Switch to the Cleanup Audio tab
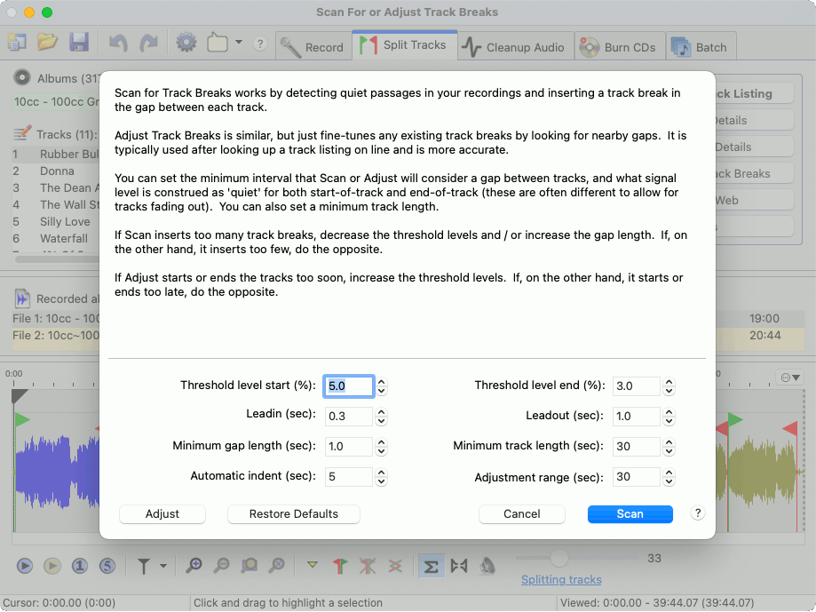816x612 pixels. (515, 47)
